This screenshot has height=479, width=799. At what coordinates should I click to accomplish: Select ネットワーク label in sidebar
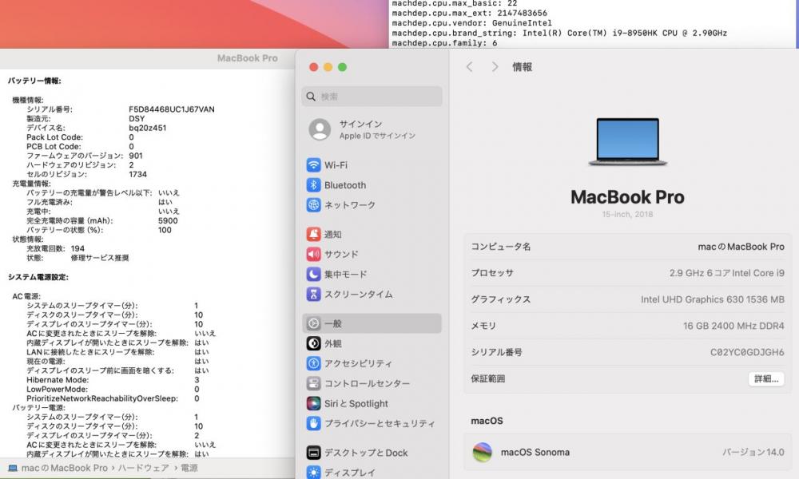point(350,204)
